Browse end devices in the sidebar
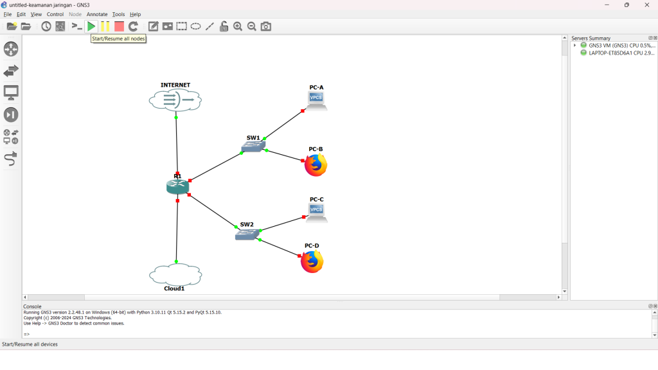This screenshot has width=658, height=370. [11, 92]
